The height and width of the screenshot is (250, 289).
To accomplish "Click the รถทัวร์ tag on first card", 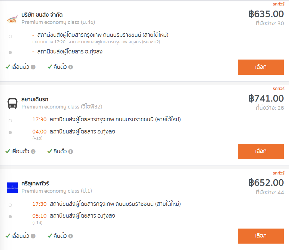I will pyautogui.click(x=278, y=4).
